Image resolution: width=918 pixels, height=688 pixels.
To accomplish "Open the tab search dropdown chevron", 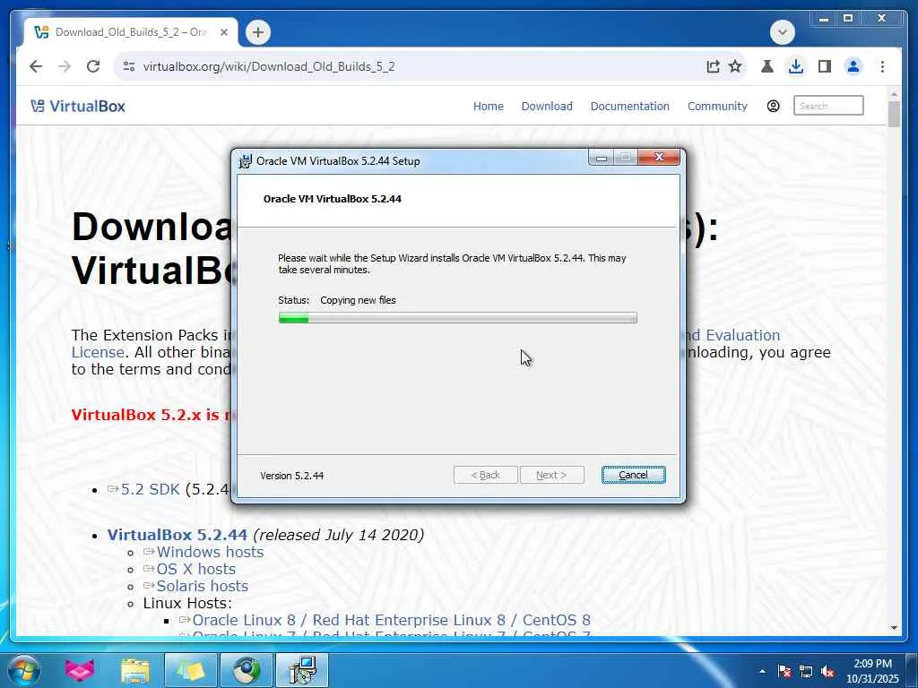I will point(782,32).
